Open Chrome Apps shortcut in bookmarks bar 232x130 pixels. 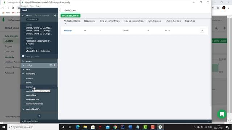[6, 13]
